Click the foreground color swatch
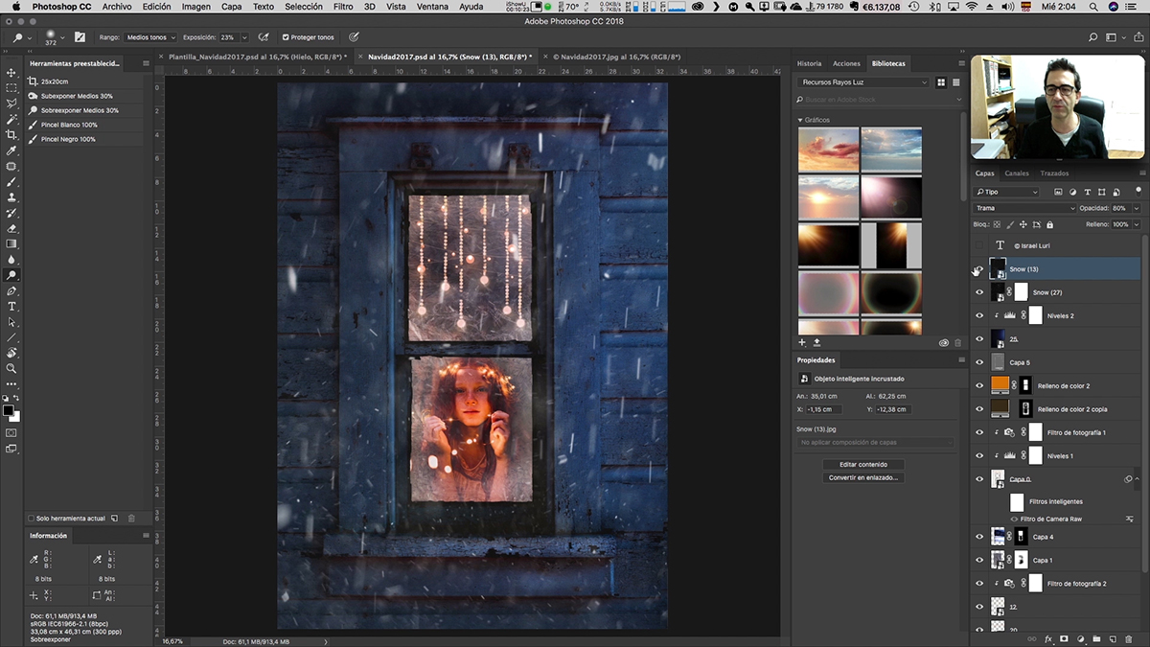Image resolution: width=1150 pixels, height=647 pixels. (x=8, y=410)
